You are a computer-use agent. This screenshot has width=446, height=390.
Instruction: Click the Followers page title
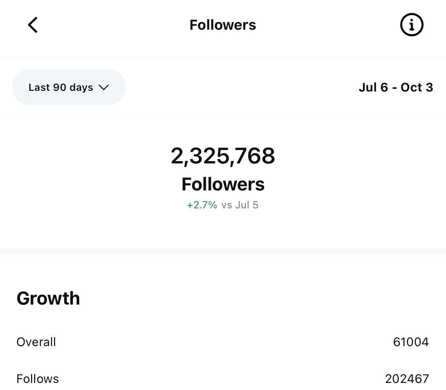(x=223, y=25)
